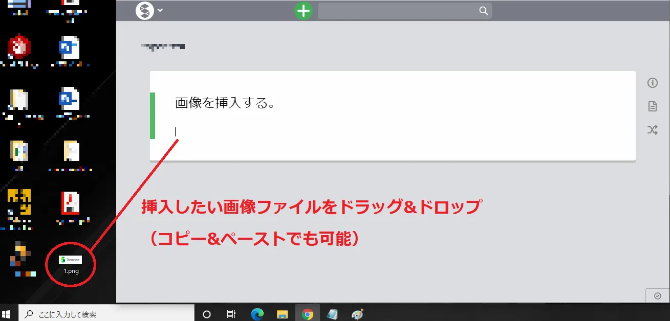This screenshot has height=321, width=670.
Task: Click the page title text 画像を挿入する。
Action: [225, 103]
